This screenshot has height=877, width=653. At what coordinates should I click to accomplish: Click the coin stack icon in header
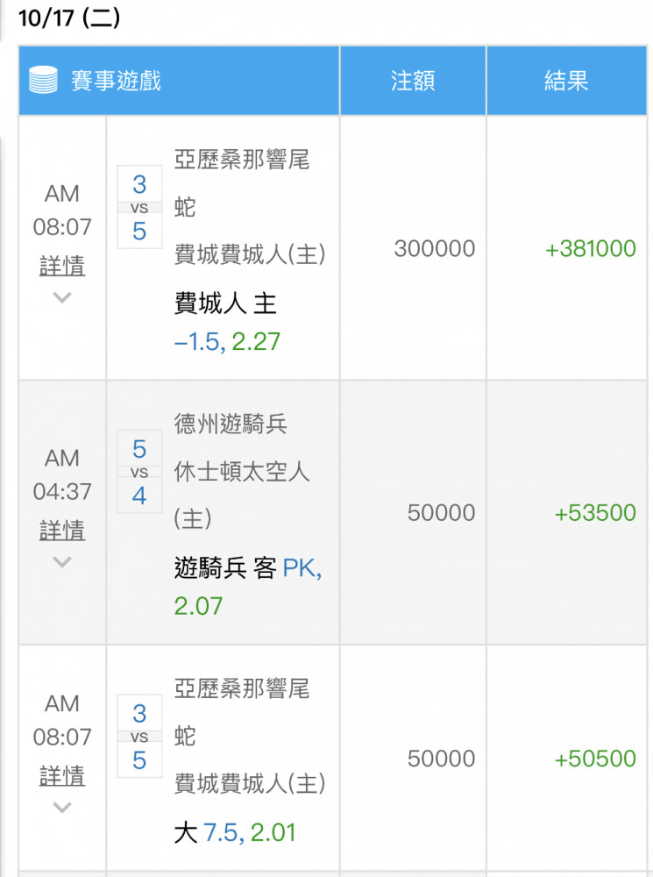(43, 80)
